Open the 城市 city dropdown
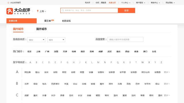Image resolution: width=184 pixels, height=103 pixels. click(x=56, y=40)
